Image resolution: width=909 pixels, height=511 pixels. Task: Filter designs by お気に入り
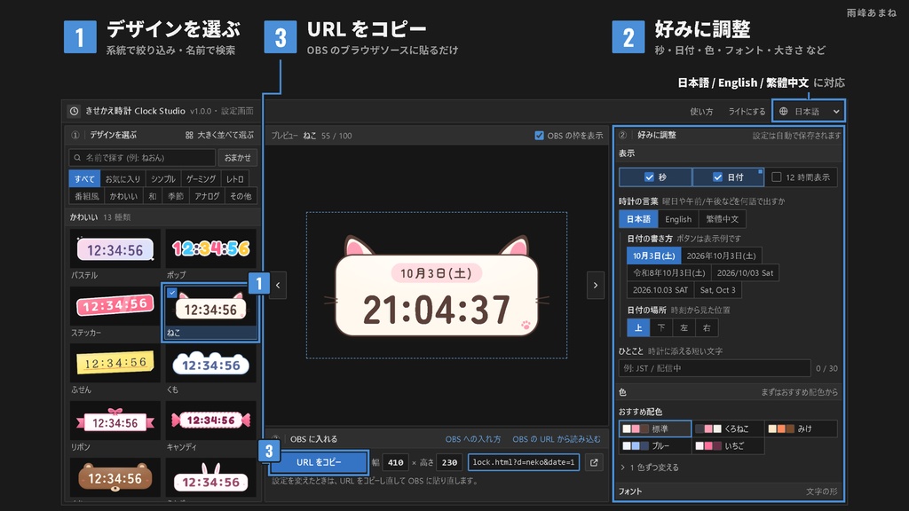click(x=123, y=179)
